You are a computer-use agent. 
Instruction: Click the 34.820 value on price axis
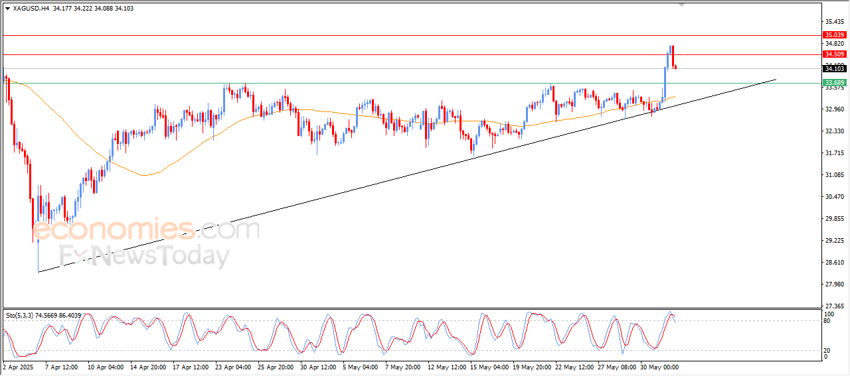tap(834, 43)
